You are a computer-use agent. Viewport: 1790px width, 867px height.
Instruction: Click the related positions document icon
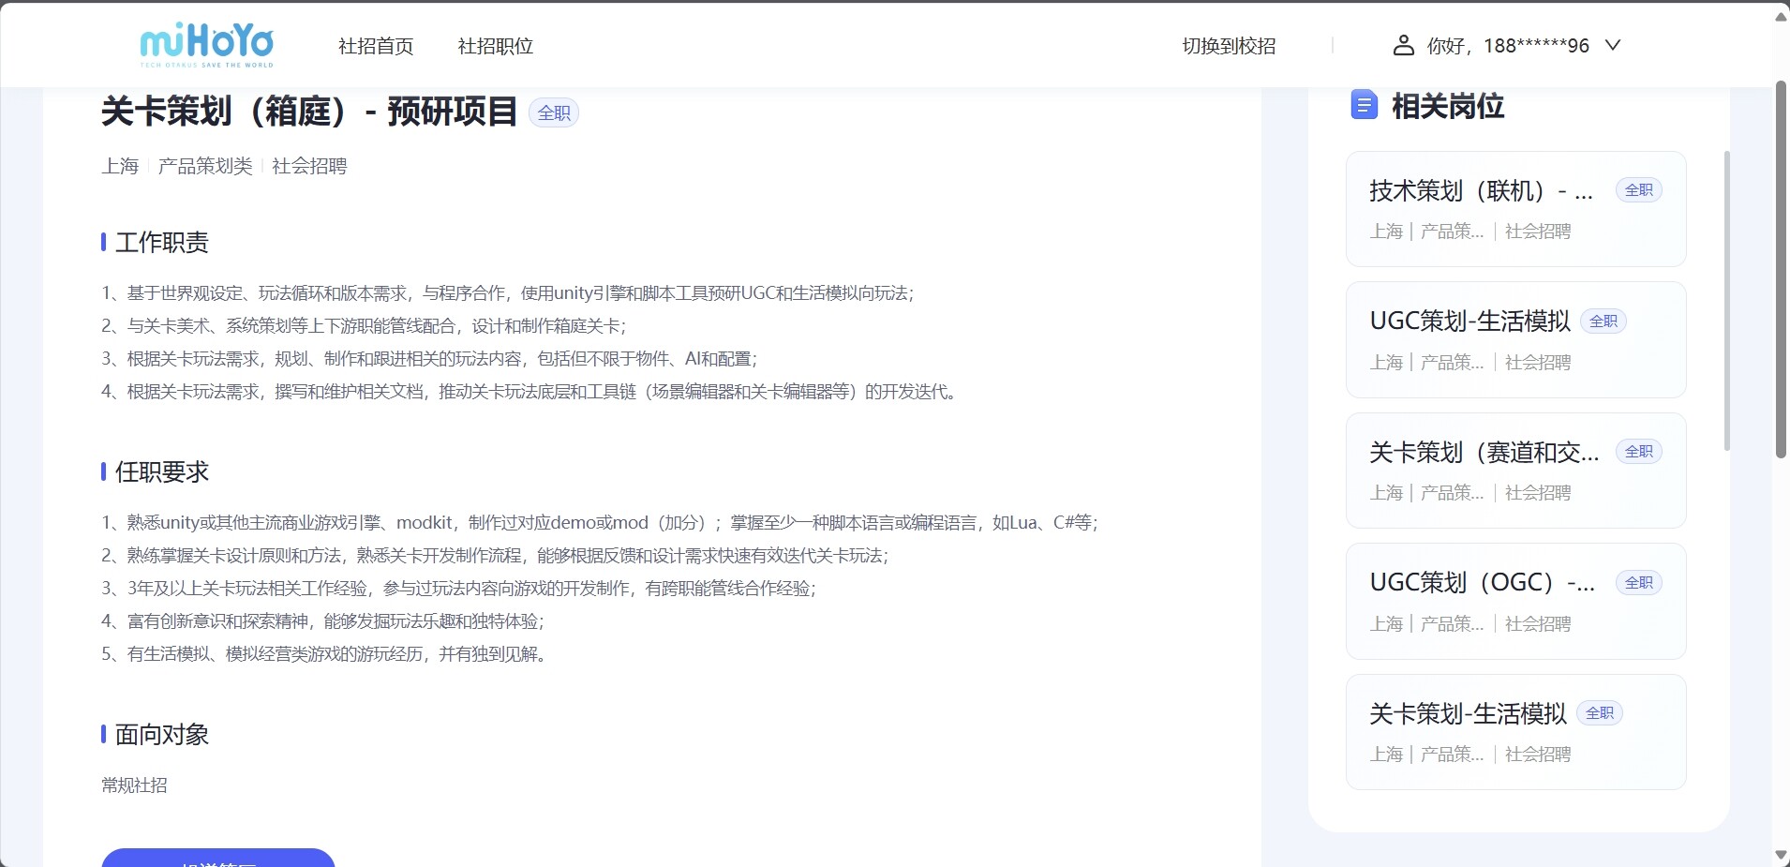(1364, 105)
